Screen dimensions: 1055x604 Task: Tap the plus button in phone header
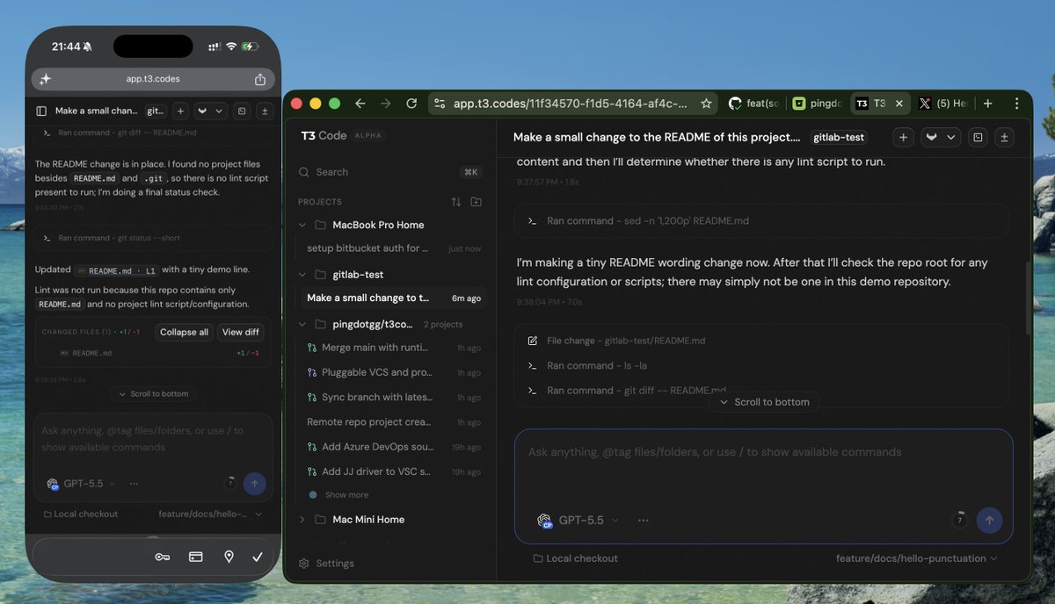tap(180, 111)
